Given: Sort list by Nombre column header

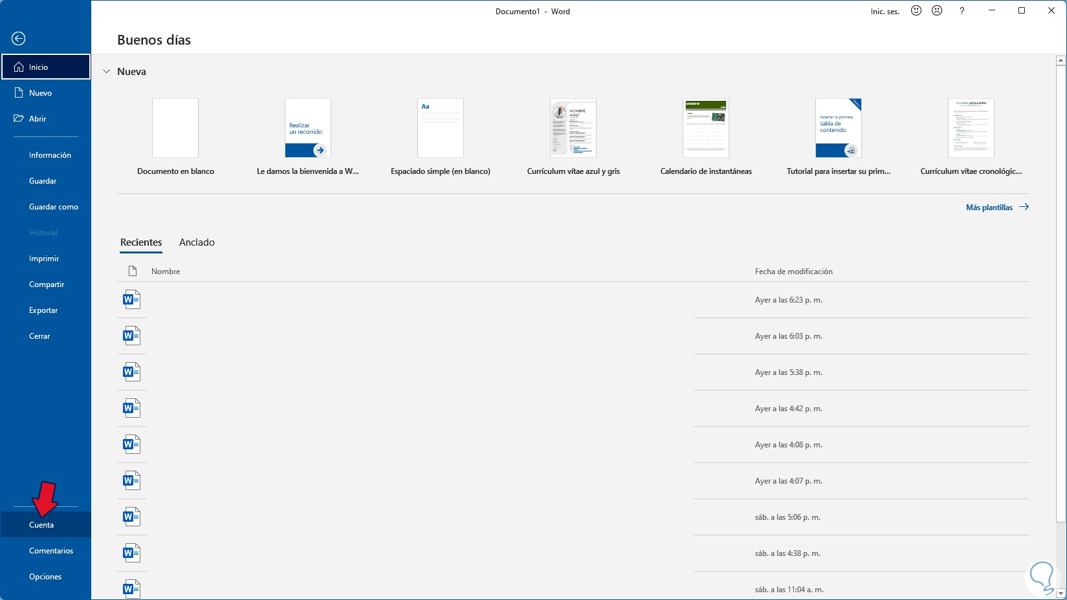Looking at the screenshot, I should (x=166, y=272).
